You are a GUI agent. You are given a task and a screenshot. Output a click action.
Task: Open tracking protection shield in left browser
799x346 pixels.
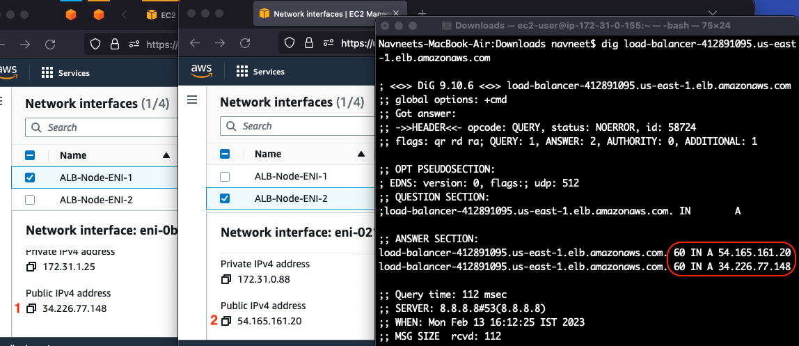pyautogui.click(x=95, y=45)
